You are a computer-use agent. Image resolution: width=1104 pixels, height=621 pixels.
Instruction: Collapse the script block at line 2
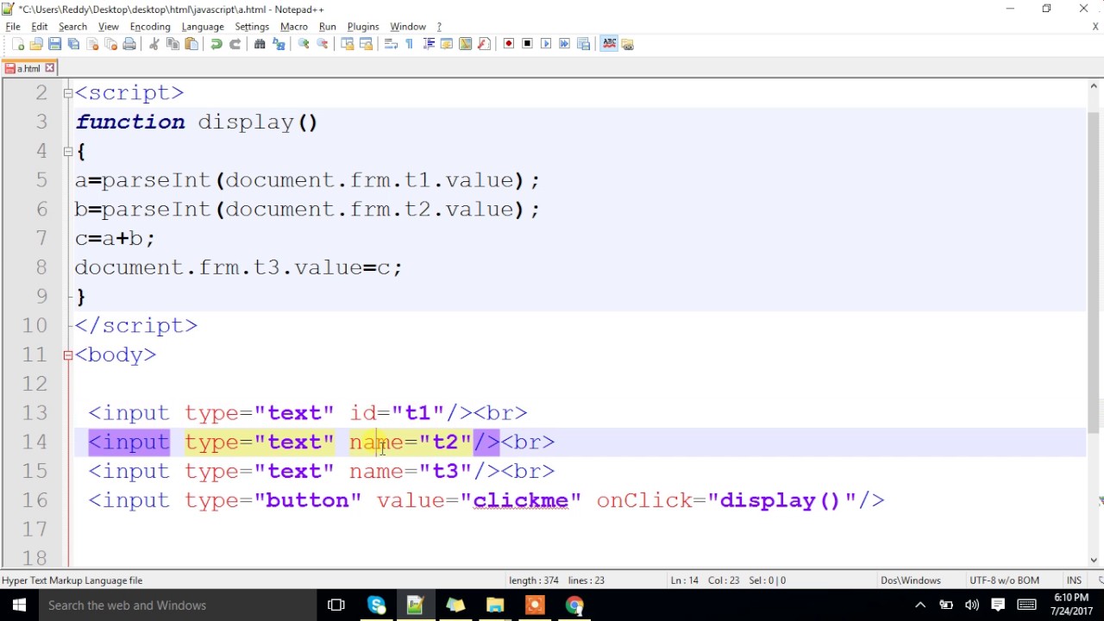pyautogui.click(x=68, y=93)
